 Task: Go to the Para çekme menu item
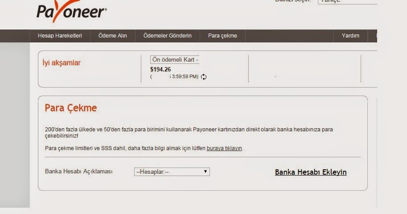coord(222,36)
